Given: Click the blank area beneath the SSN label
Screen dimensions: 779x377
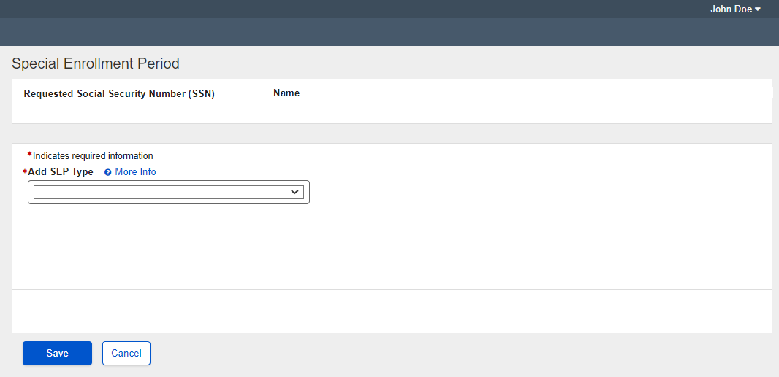Looking at the screenshot, I should point(119,111).
